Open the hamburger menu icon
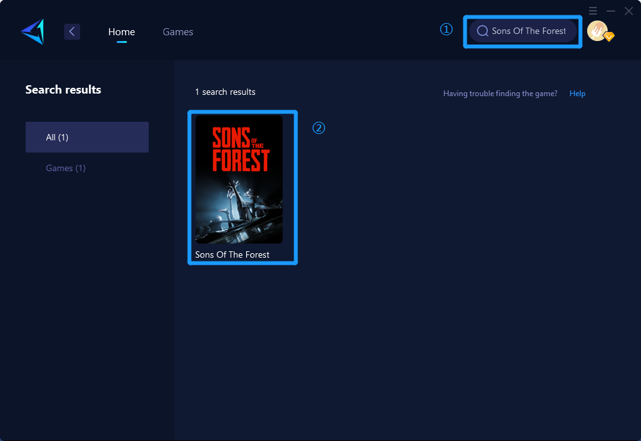Image resolution: width=641 pixels, height=441 pixels. coord(593,11)
